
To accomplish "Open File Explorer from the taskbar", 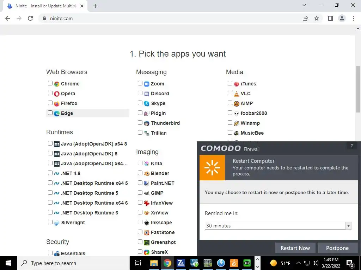I will pyautogui.click(x=154, y=263).
